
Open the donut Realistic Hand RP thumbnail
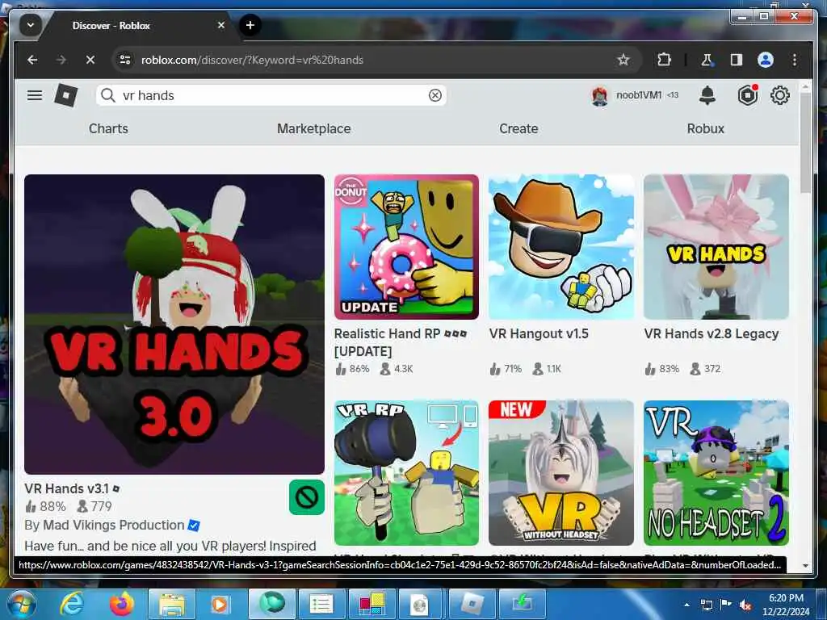click(406, 247)
